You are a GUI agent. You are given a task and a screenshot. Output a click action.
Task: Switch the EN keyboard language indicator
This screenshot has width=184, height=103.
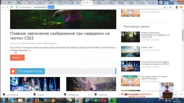tap(159, 100)
